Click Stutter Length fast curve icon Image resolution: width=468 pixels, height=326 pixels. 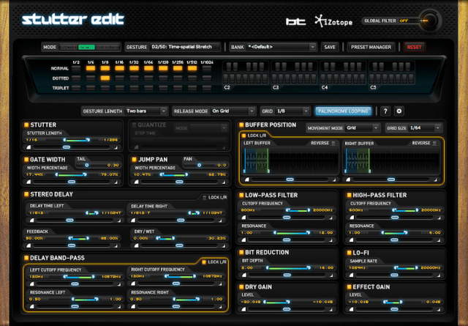pos(116,147)
